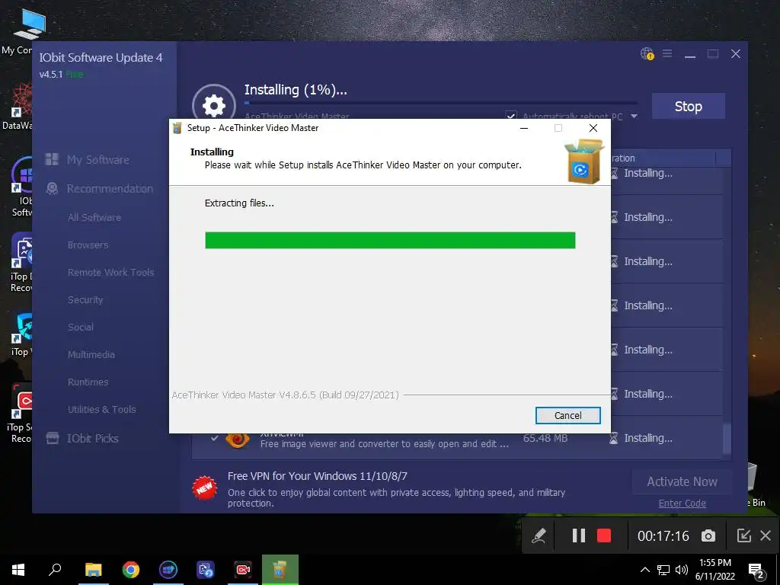Toggle checkmark on XnViewMP row
The width and height of the screenshot is (780, 585).
[214, 438]
